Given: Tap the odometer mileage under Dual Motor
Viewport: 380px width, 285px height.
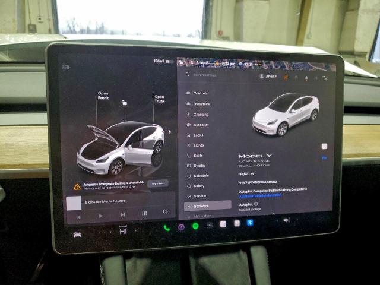Looking at the screenshot, I should click(x=246, y=174).
